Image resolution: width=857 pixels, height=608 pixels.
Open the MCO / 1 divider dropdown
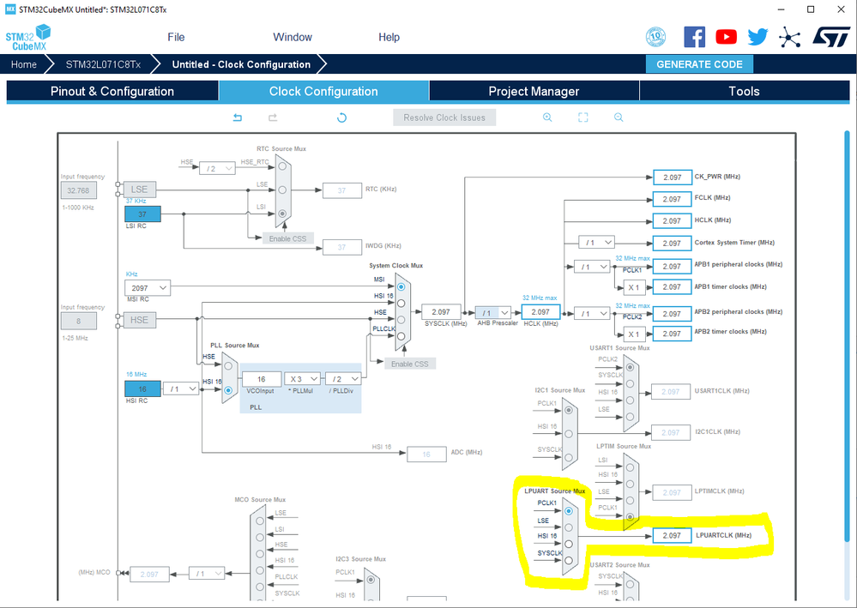pyautogui.click(x=207, y=574)
